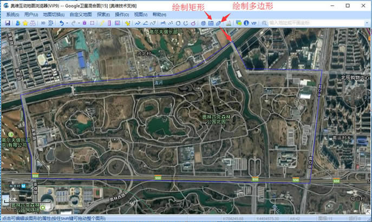Click the 3D settings icon beside 3D

[x=51, y=23]
